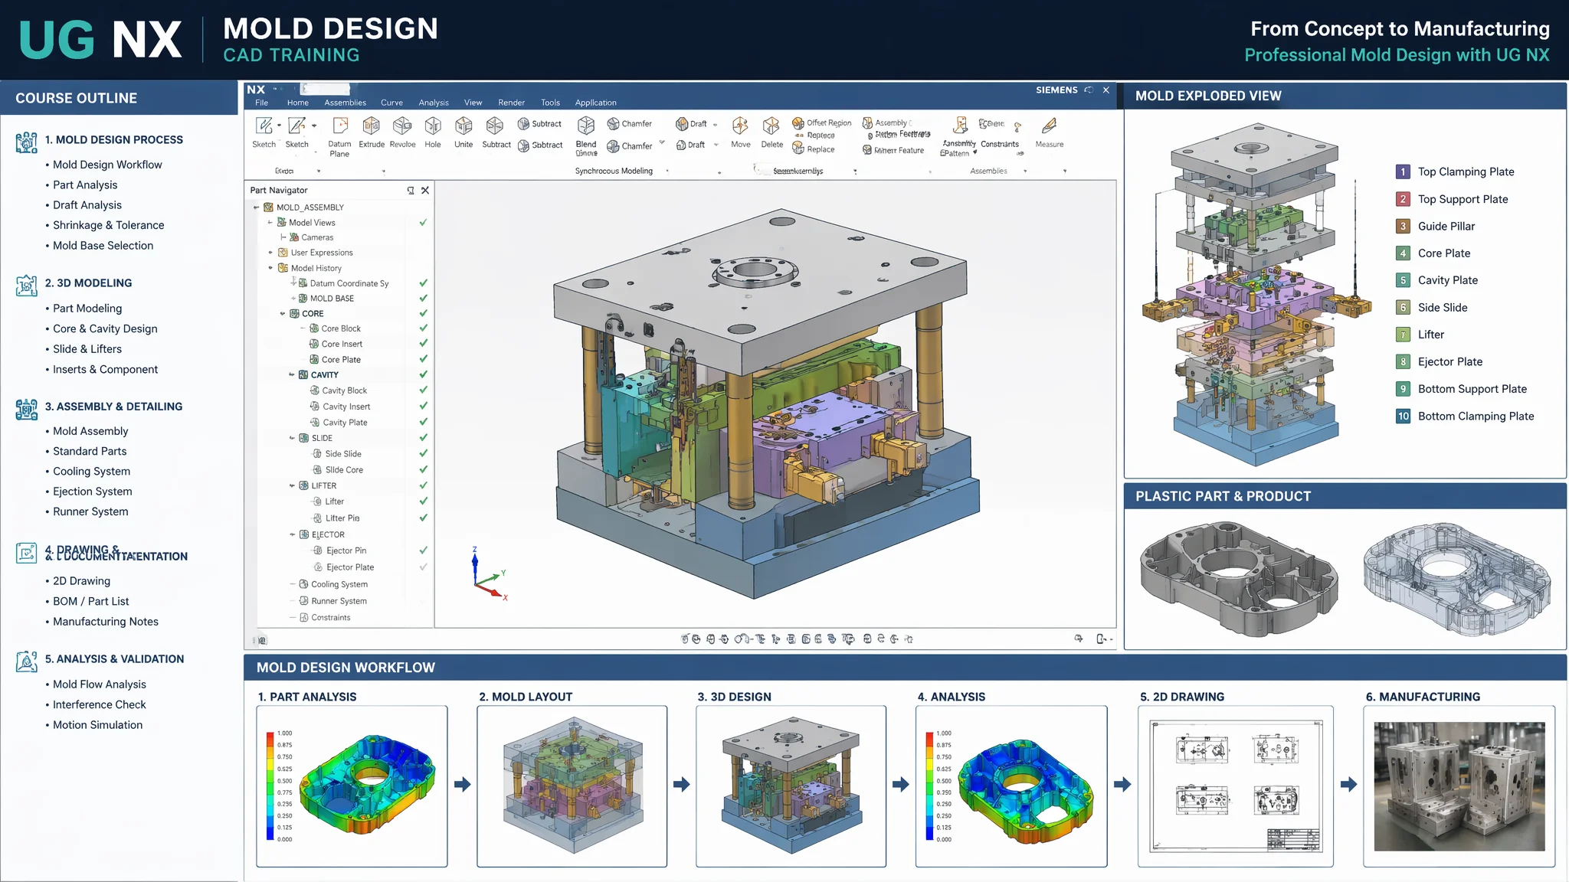Viewport: 1569px width, 882px height.
Task: Uncheck the Core Block row checkmark
Action: click(x=423, y=328)
